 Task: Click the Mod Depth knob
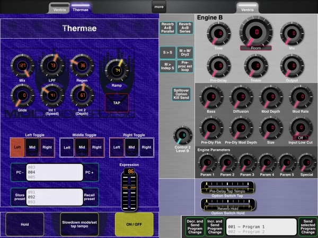tap(271, 97)
